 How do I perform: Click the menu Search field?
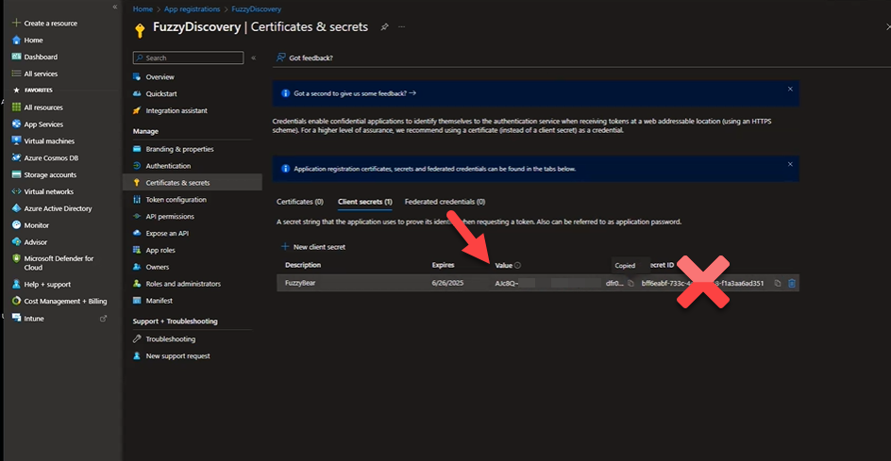[x=189, y=58]
